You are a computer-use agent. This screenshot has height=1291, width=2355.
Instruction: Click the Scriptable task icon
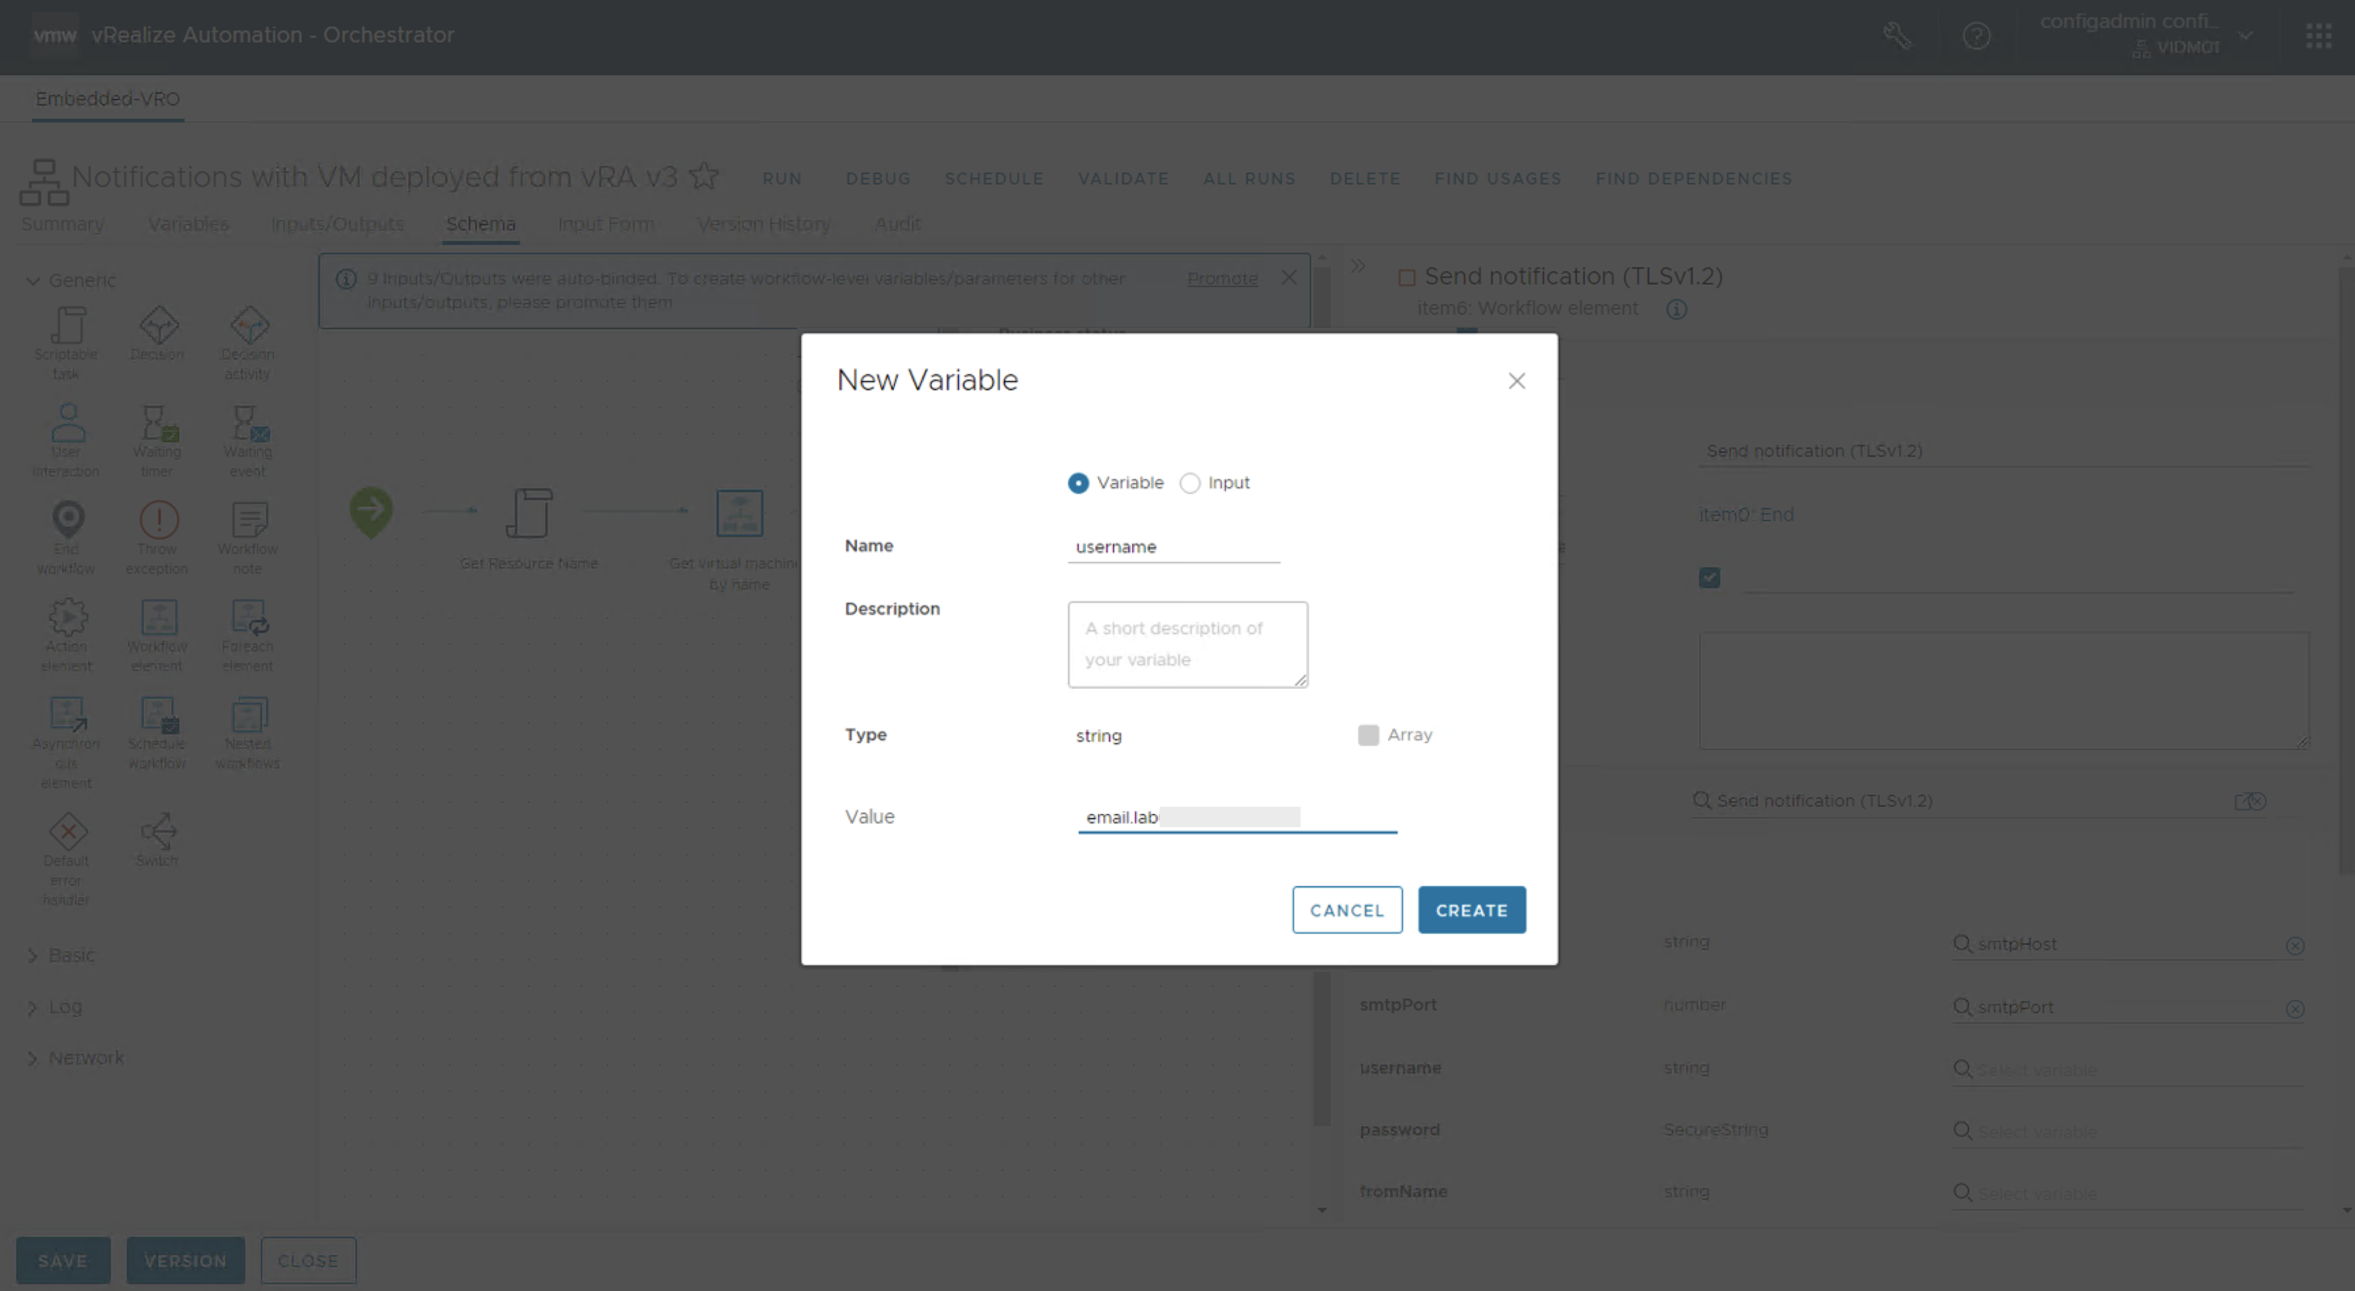click(66, 326)
